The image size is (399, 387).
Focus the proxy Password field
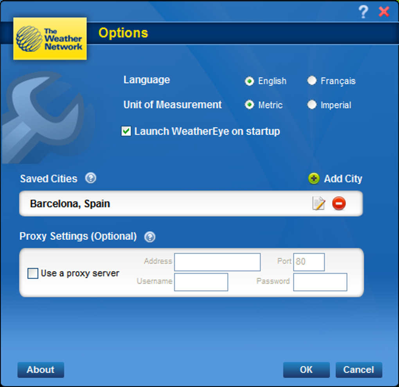coord(320,282)
